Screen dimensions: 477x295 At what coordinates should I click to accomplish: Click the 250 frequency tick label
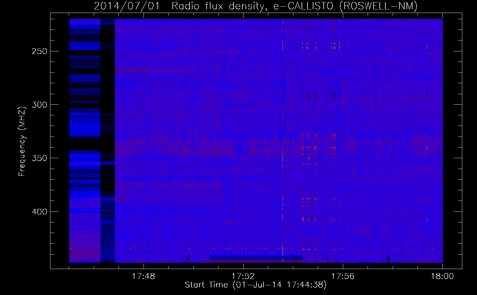point(40,51)
